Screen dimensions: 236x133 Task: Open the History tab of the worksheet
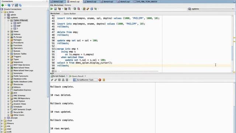tap(67, 5)
